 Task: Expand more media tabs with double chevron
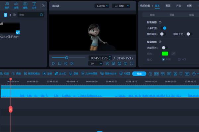tap(44, 6)
